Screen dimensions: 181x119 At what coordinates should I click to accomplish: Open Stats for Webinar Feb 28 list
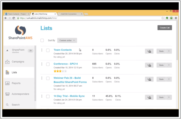coord(161,79)
